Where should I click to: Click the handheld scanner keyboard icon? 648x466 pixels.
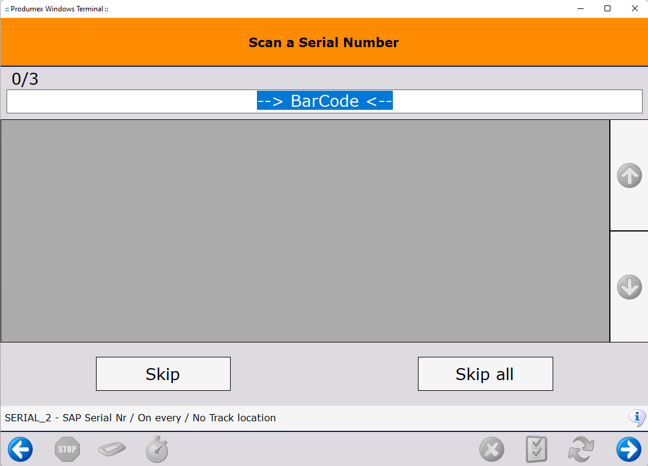(112, 449)
